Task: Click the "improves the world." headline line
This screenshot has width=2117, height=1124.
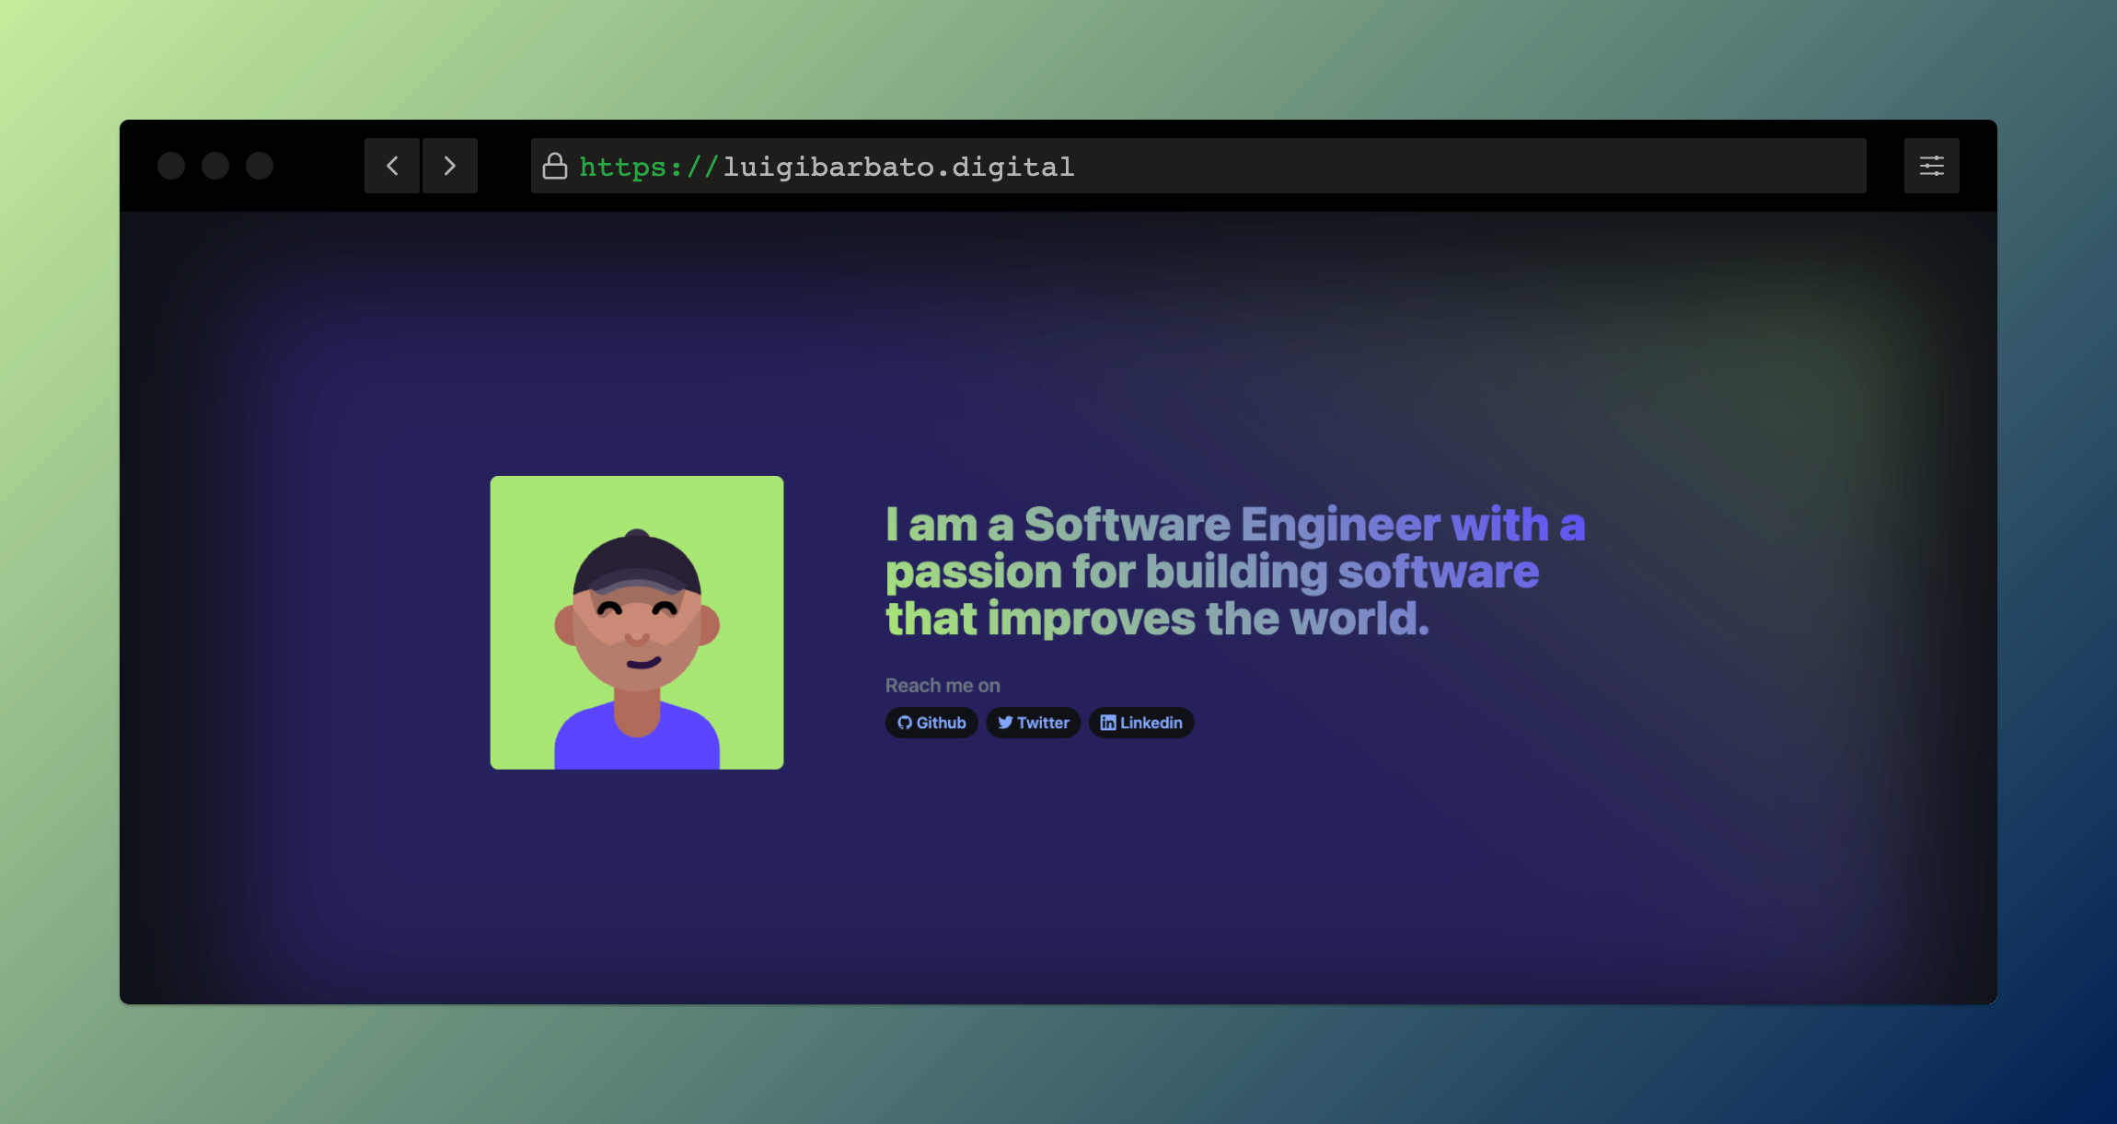Action: [x=1208, y=619]
